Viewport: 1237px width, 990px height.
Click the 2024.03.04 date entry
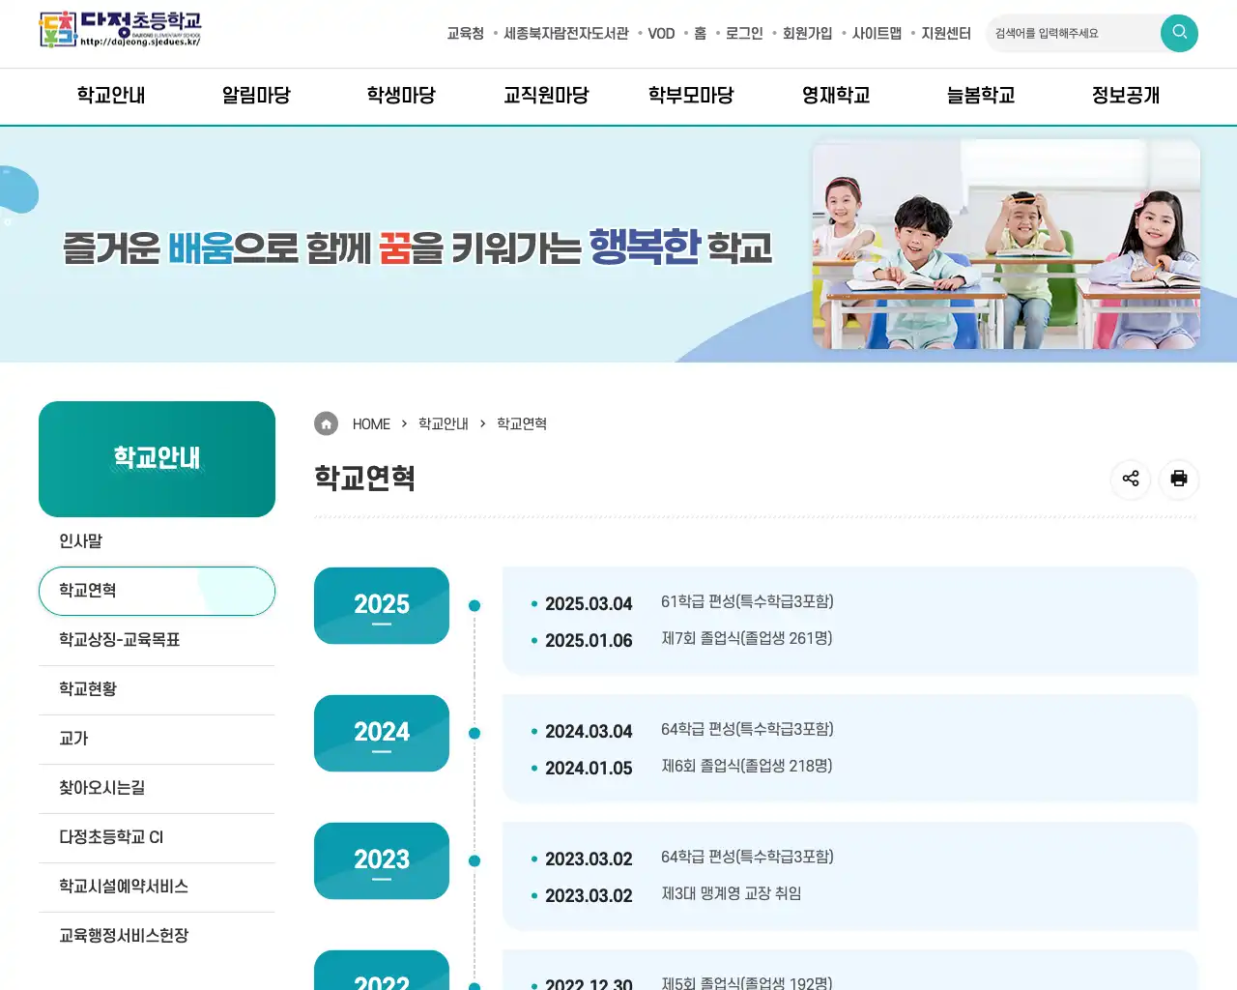pos(589,732)
